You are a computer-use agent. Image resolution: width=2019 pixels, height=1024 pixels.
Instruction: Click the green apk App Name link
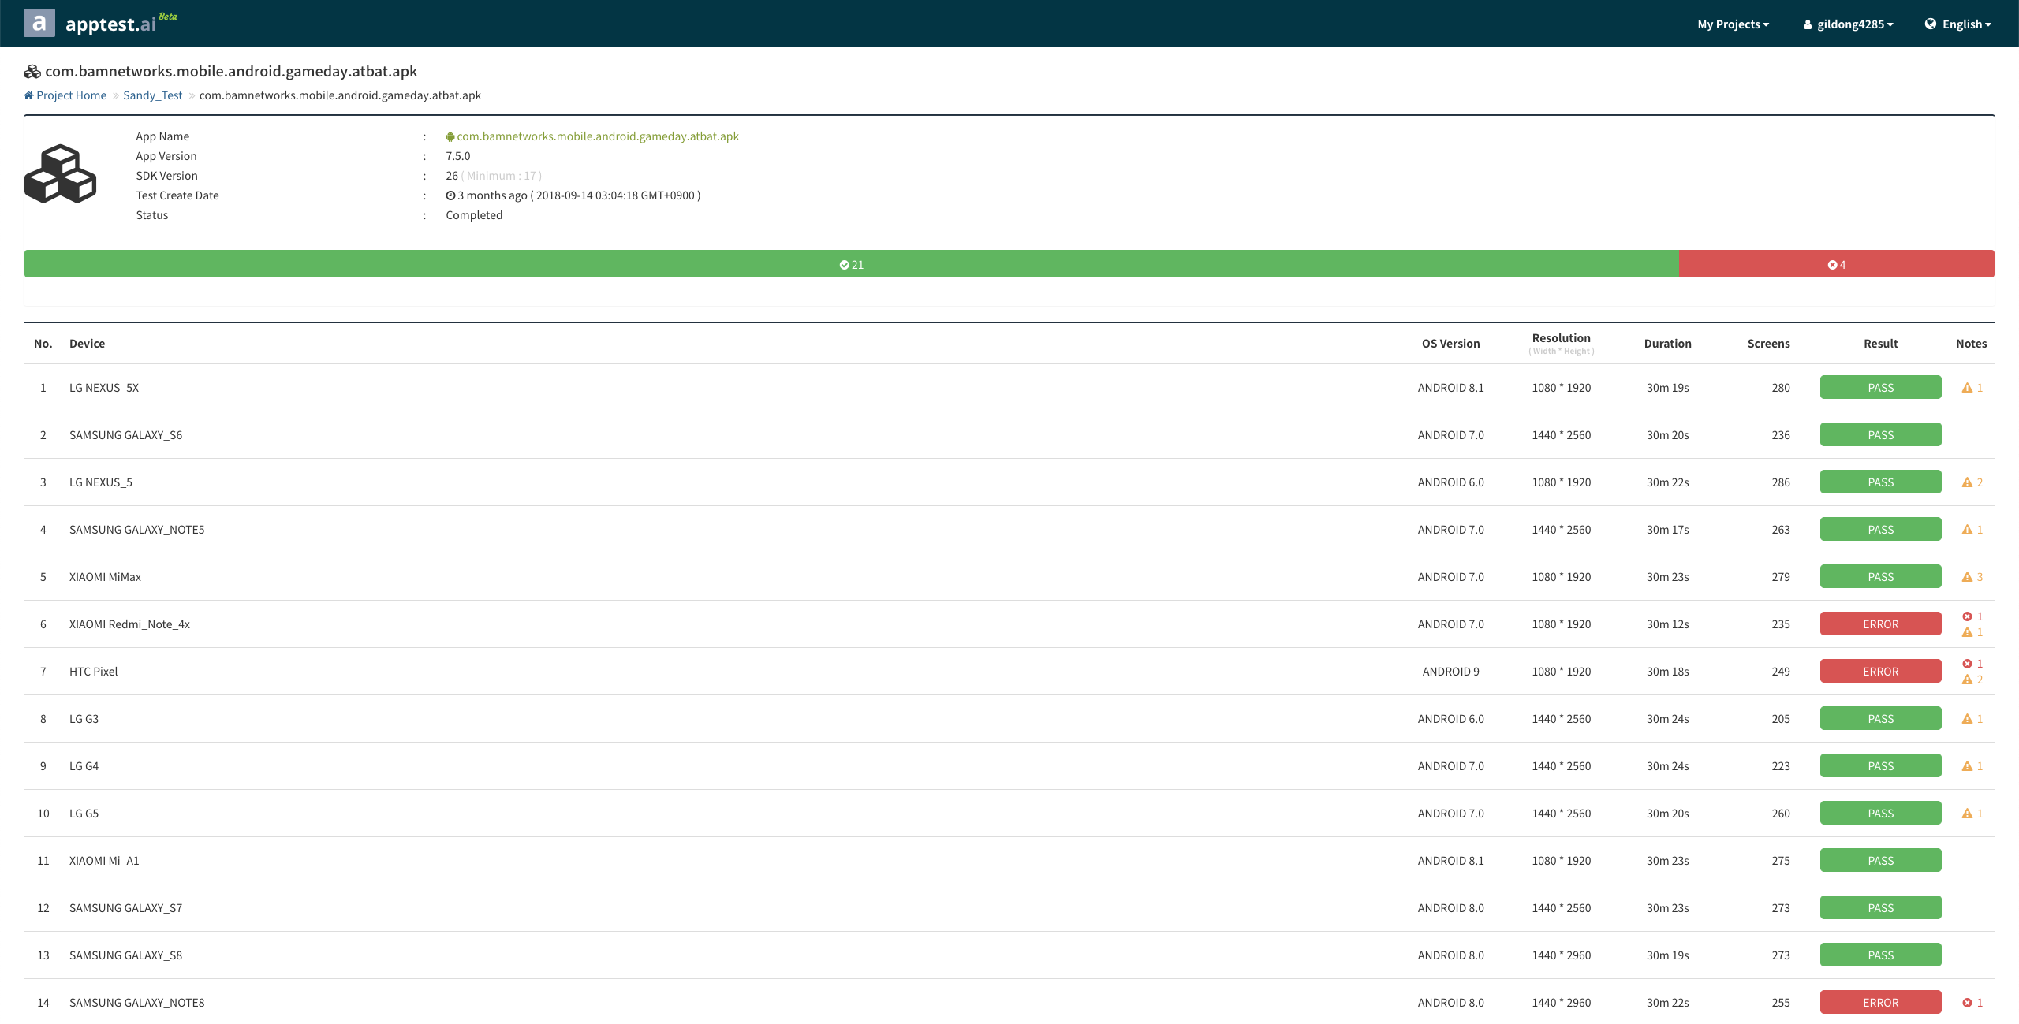597,136
